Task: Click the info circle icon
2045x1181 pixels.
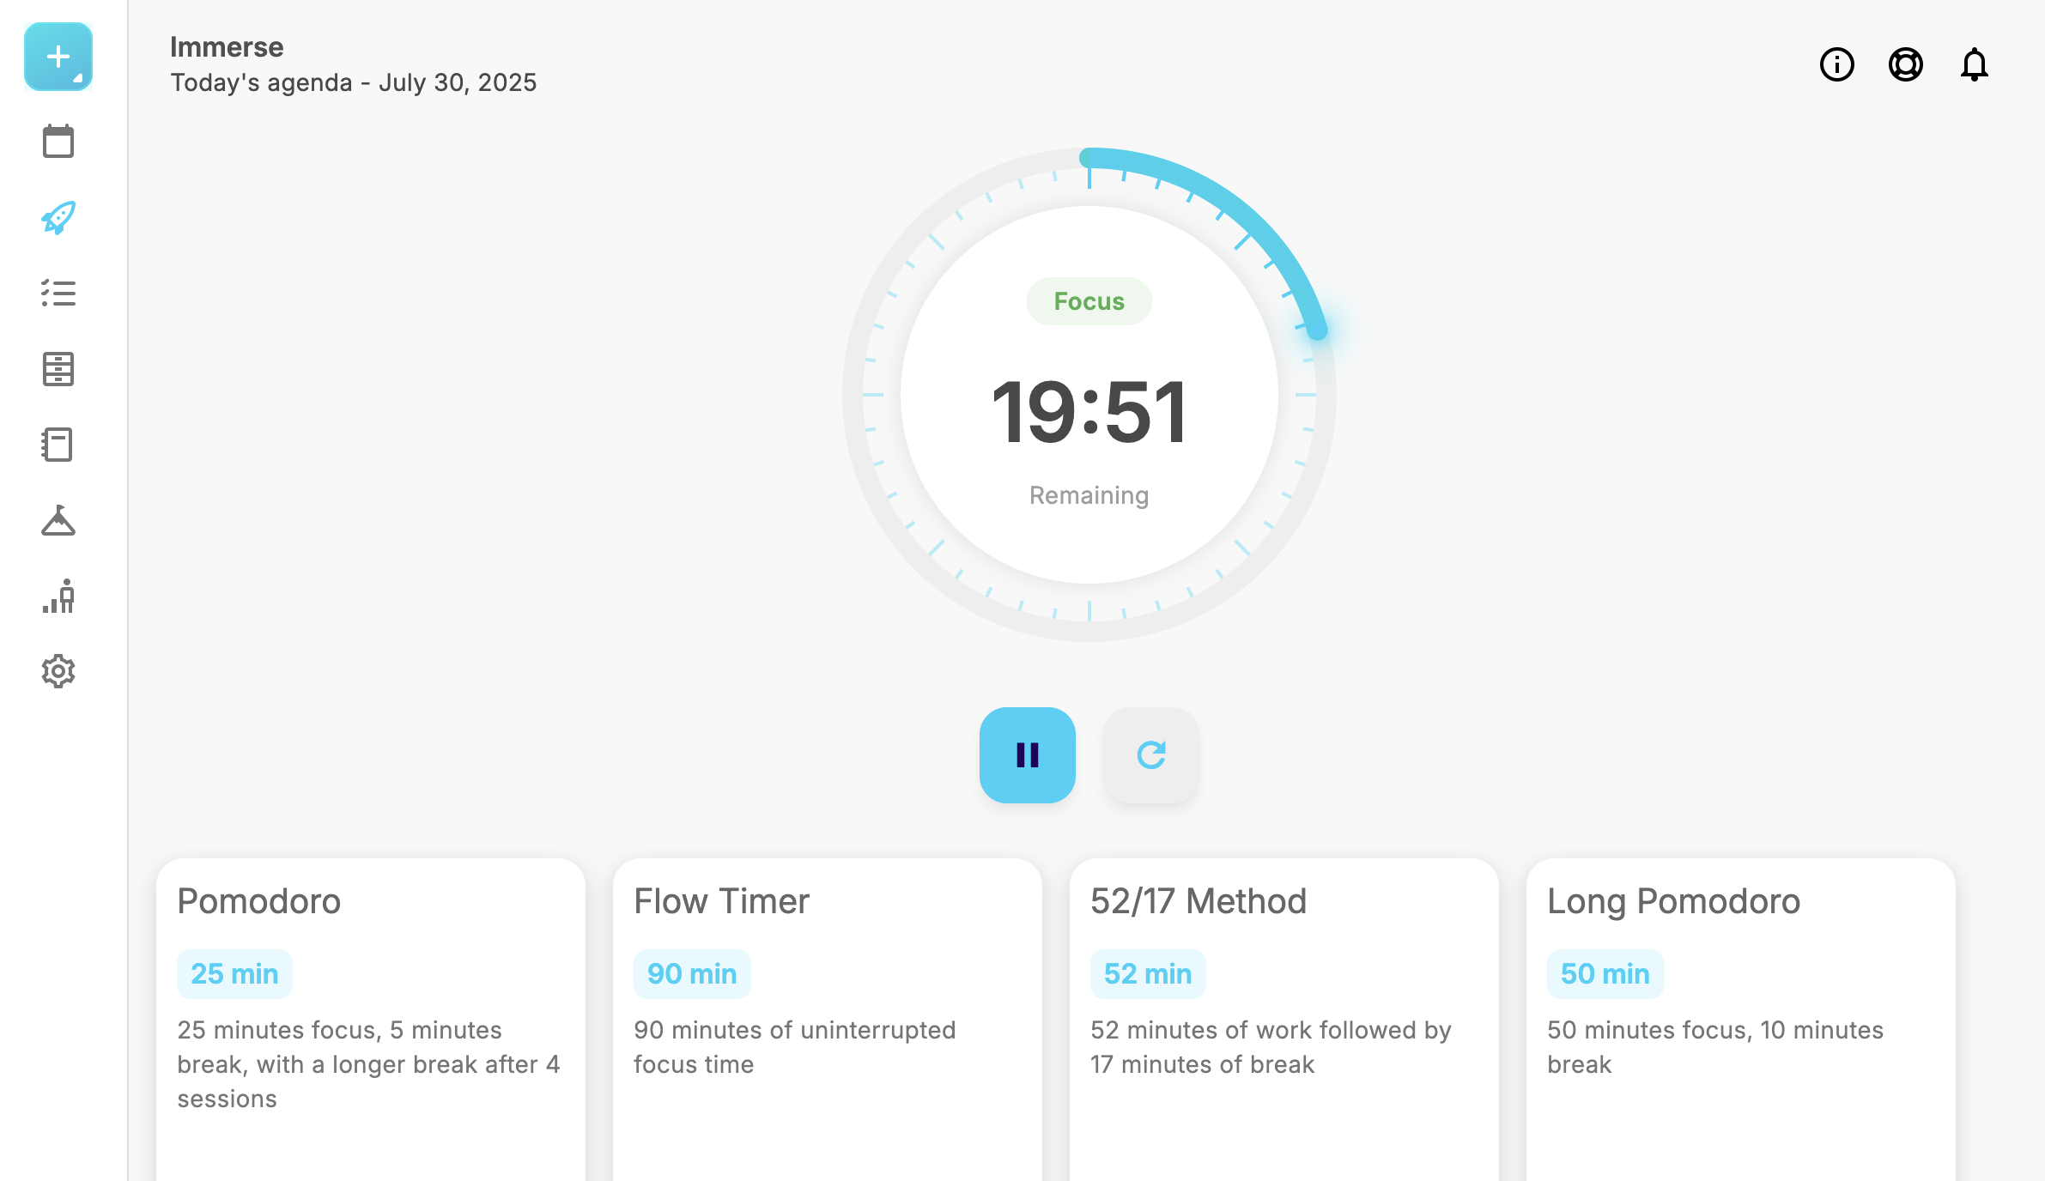Action: [x=1837, y=64]
